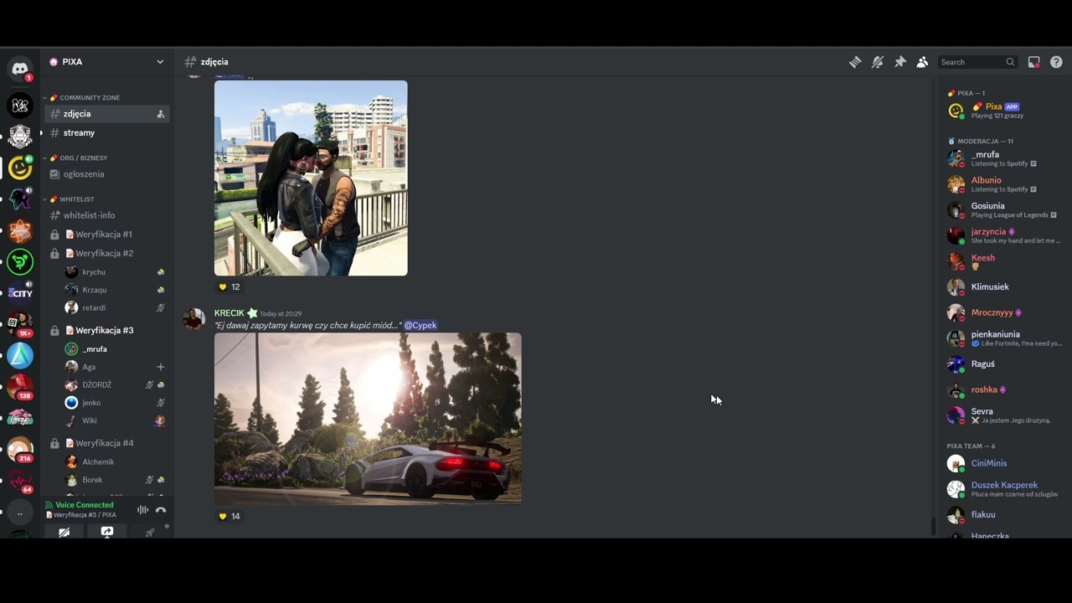Expand the server folder with two dots
Screen dimensions: 1072x603
click(20, 512)
